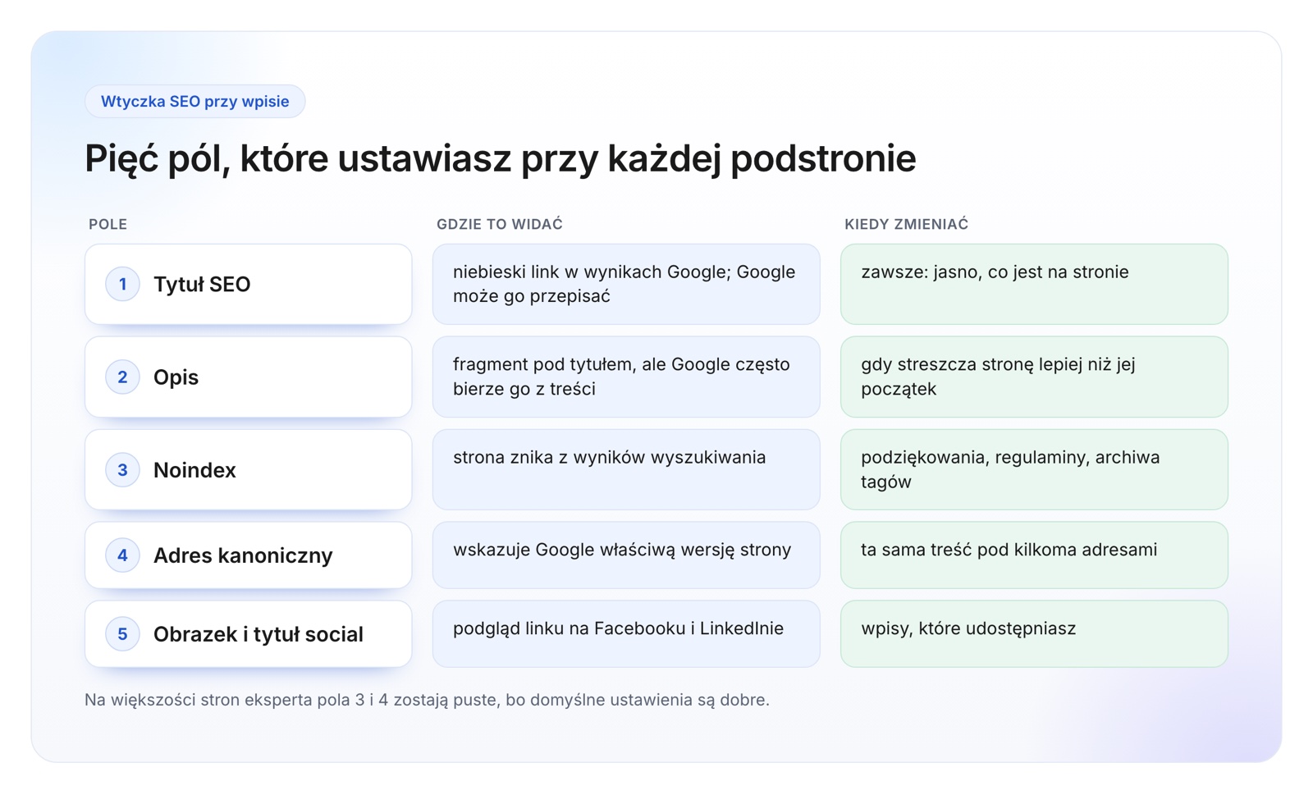
Task: Select the 'Adres kanoniczny' field label
Action: [243, 555]
